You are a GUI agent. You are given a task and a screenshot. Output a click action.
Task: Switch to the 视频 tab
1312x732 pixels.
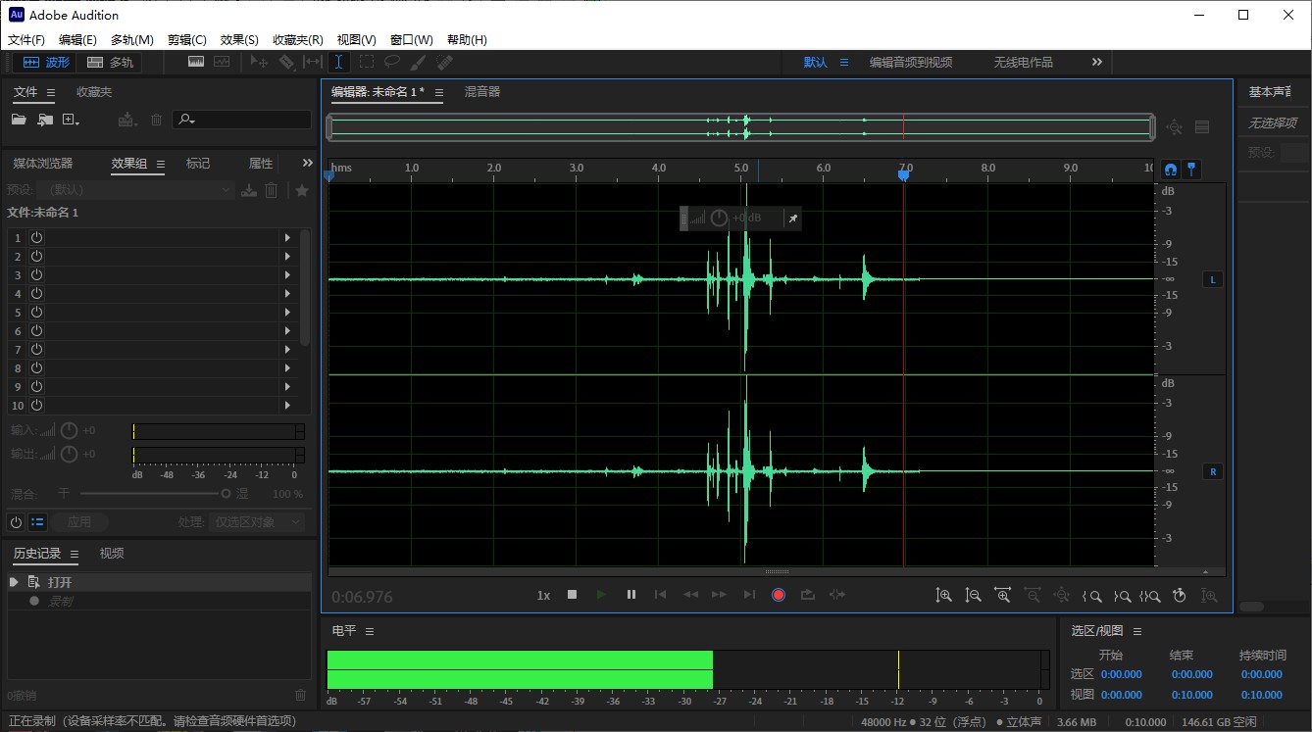tap(112, 554)
